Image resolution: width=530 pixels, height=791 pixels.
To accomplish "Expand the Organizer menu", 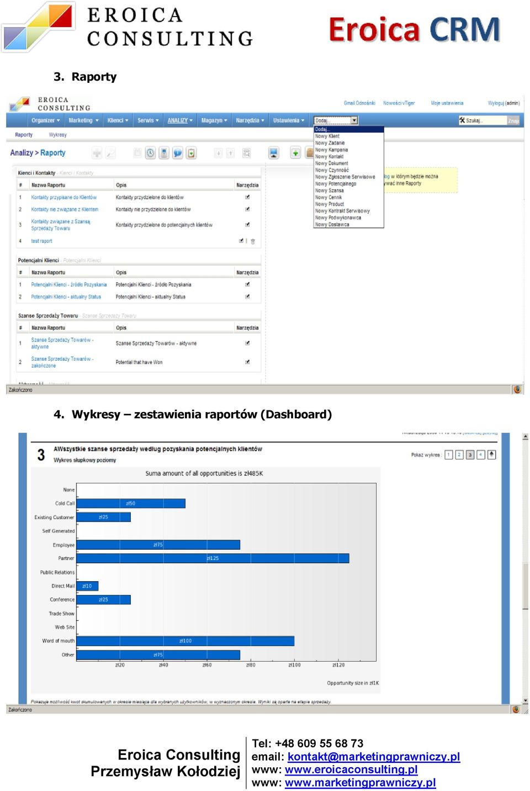I will coord(46,120).
